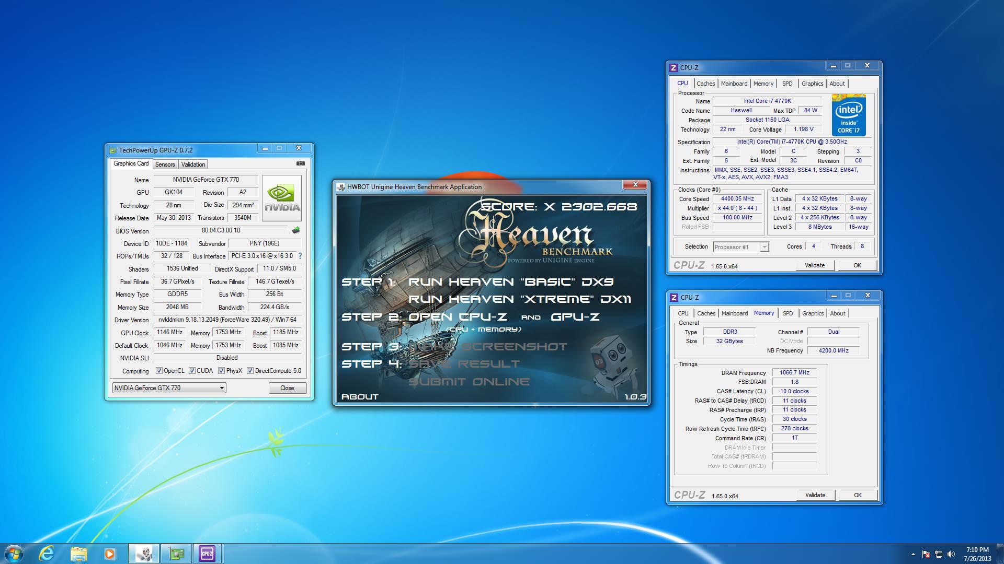Open Memory tab in top CPU-Z
This screenshot has width=1004, height=564.
coord(763,84)
